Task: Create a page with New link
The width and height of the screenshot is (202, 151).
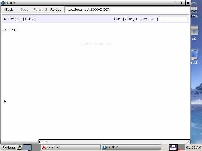Action: [143, 19]
